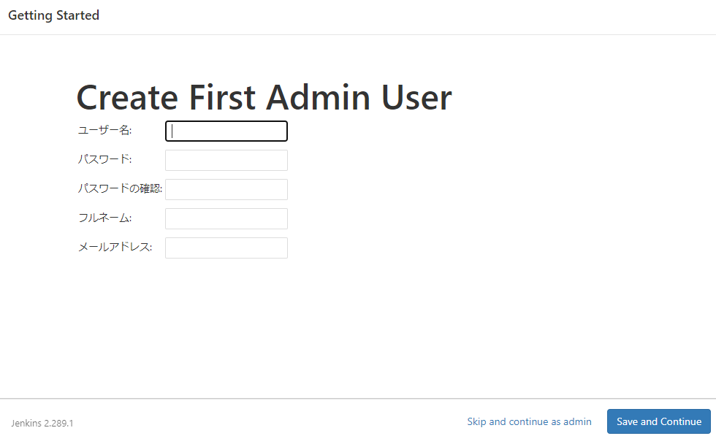Click the Jenkins 2.289.1 version text
Viewport: 716px width, 436px height.
pos(42,423)
